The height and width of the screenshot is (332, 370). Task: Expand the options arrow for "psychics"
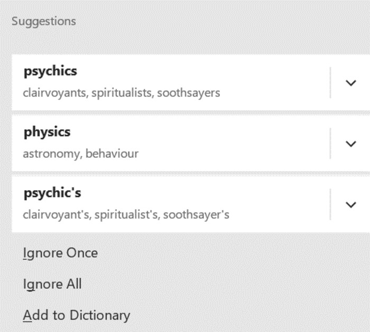(x=350, y=83)
